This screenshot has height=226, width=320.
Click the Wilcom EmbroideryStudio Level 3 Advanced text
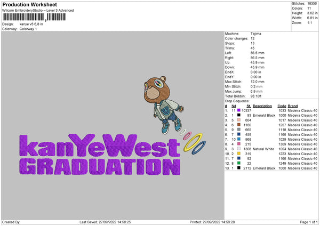[38, 11]
